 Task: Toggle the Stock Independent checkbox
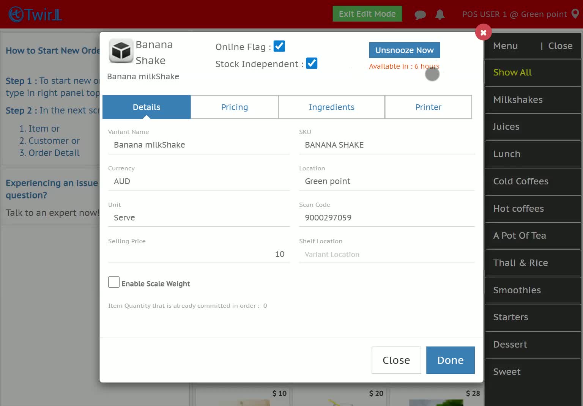click(312, 63)
